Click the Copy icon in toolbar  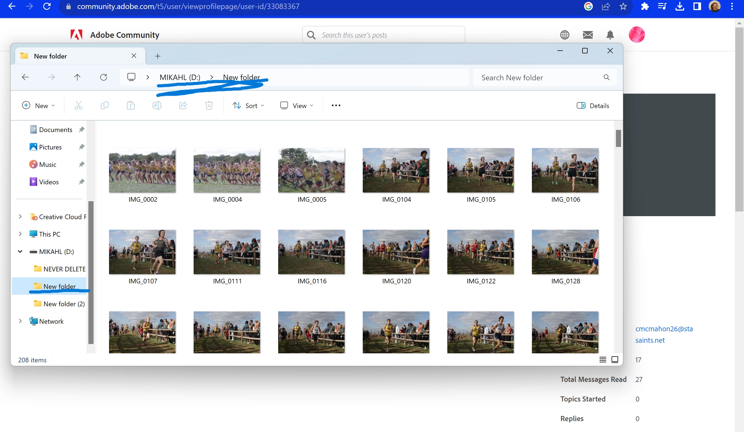pyautogui.click(x=104, y=106)
